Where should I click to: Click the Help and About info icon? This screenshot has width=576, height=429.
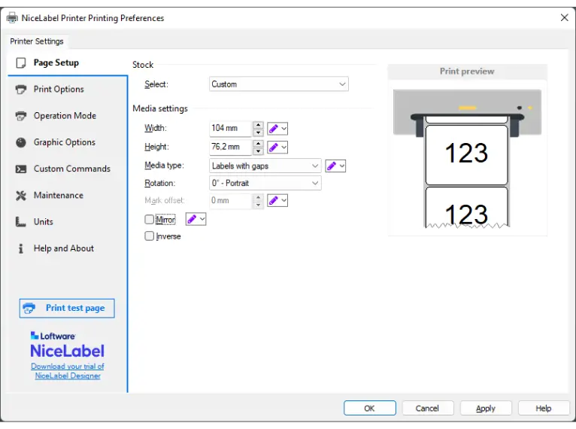[20, 248]
